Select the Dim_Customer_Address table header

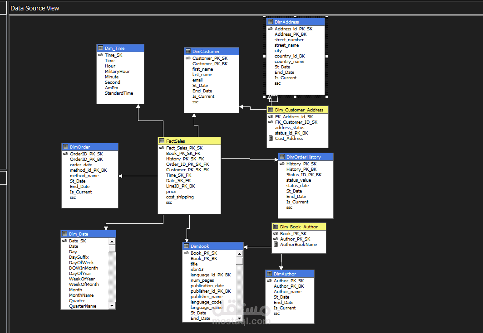click(298, 110)
